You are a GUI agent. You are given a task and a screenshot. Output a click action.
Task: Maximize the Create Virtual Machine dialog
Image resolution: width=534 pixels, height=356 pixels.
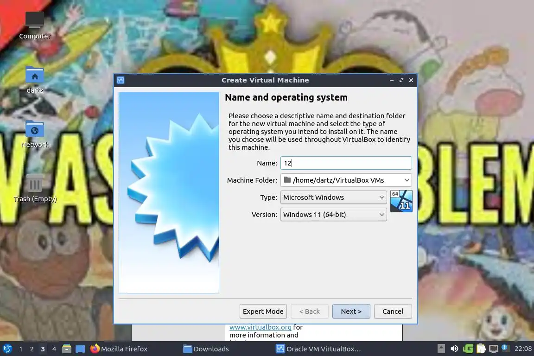pos(401,80)
